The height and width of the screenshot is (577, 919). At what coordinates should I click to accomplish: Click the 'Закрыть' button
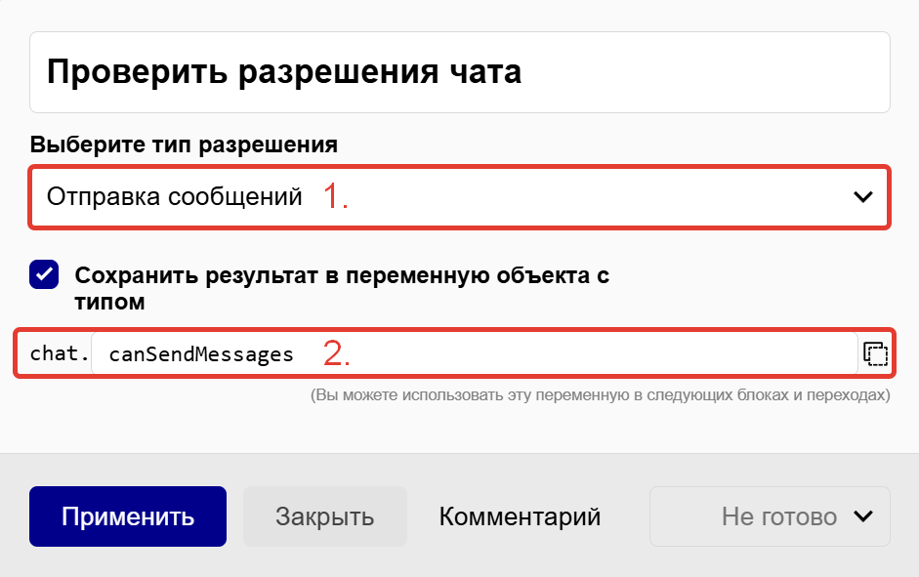(x=324, y=516)
